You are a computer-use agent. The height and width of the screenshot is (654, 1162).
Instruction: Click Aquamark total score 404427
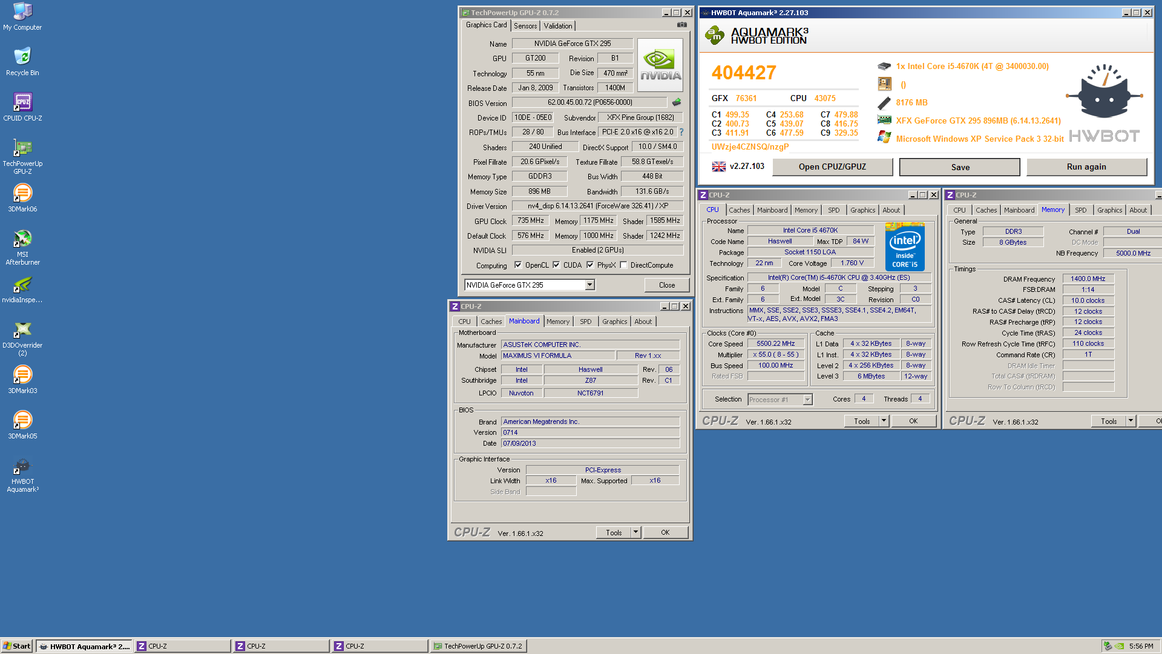[x=744, y=73]
